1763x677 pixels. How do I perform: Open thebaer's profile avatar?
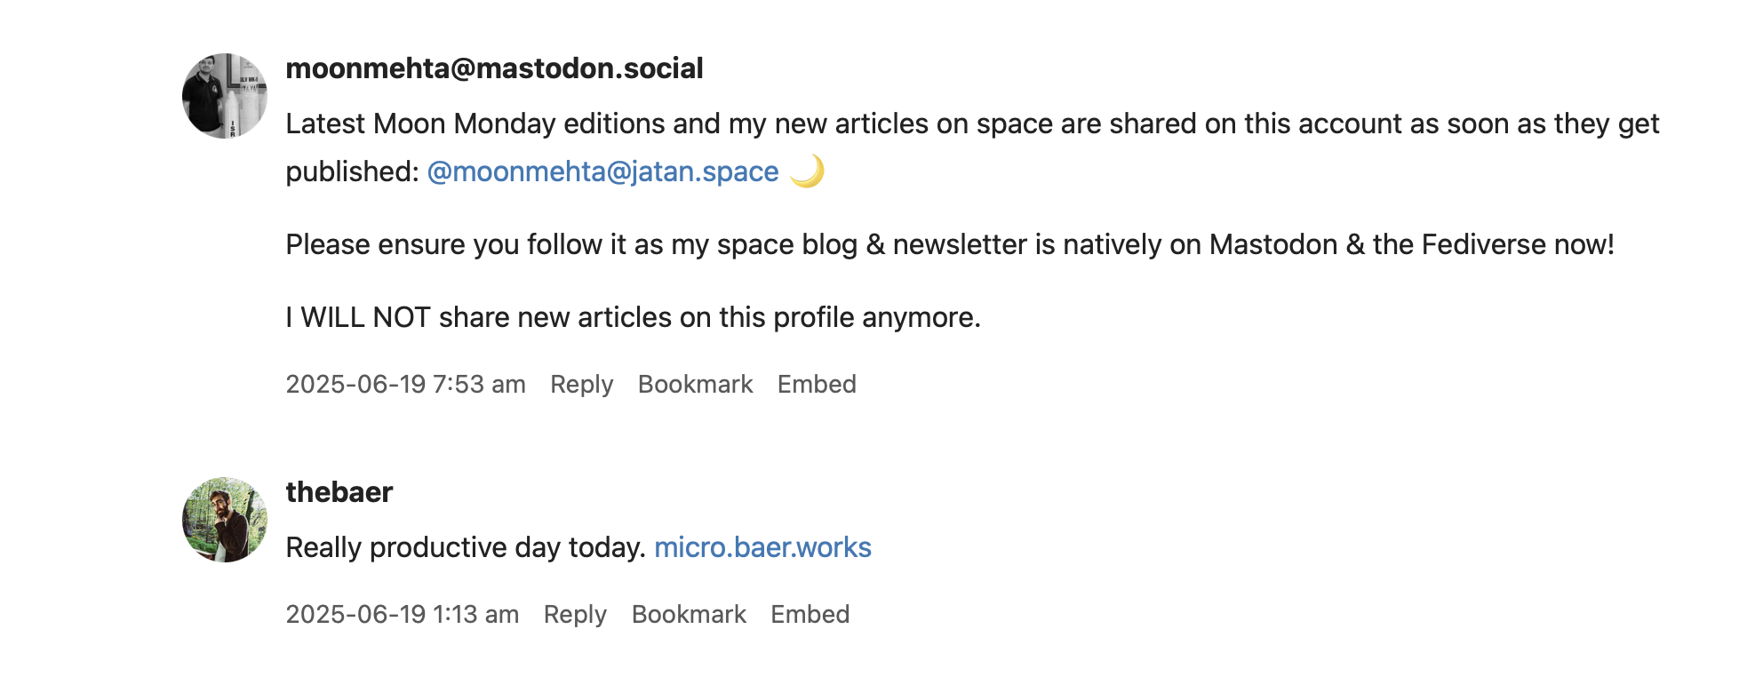coord(224,520)
